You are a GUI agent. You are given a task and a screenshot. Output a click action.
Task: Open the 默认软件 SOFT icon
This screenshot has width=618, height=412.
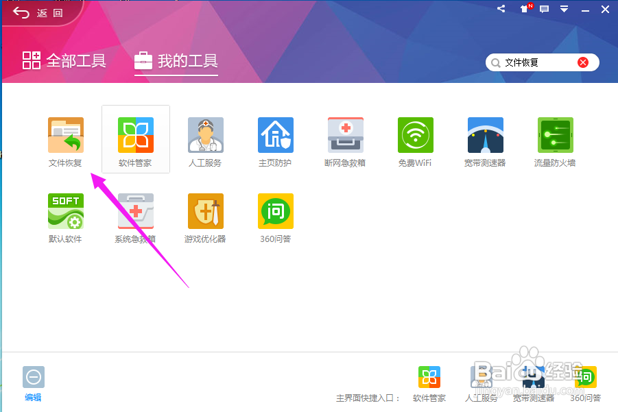pyautogui.click(x=65, y=211)
